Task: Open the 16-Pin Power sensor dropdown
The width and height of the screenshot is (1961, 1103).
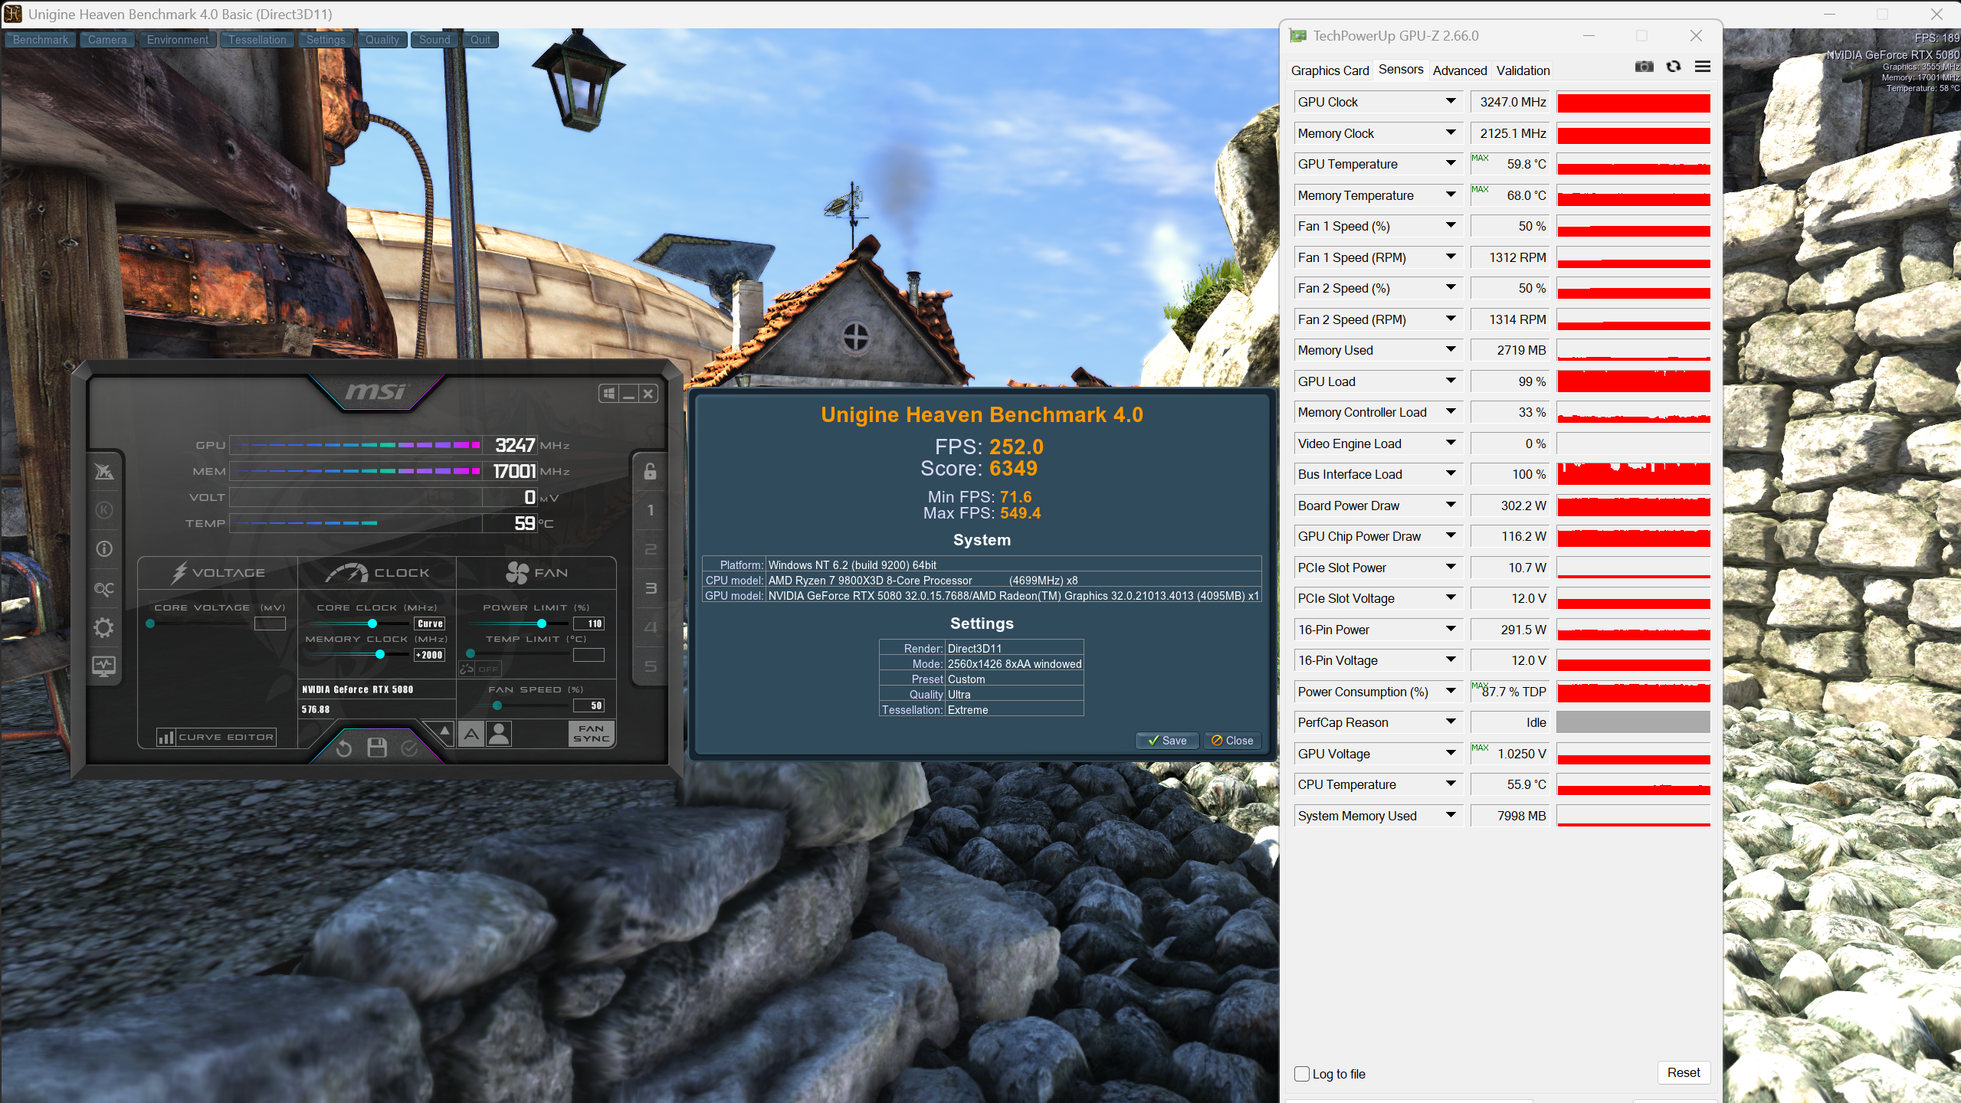Action: [1451, 629]
